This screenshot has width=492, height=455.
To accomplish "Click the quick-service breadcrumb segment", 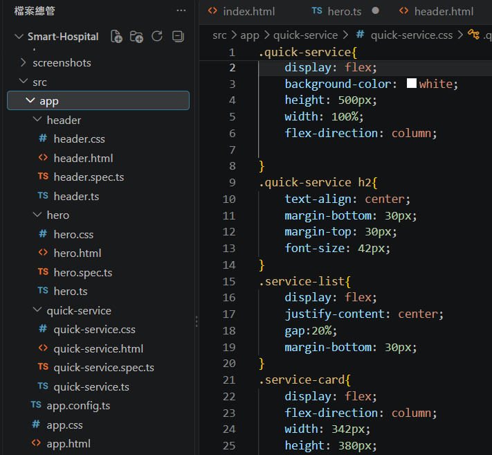I will coord(305,35).
